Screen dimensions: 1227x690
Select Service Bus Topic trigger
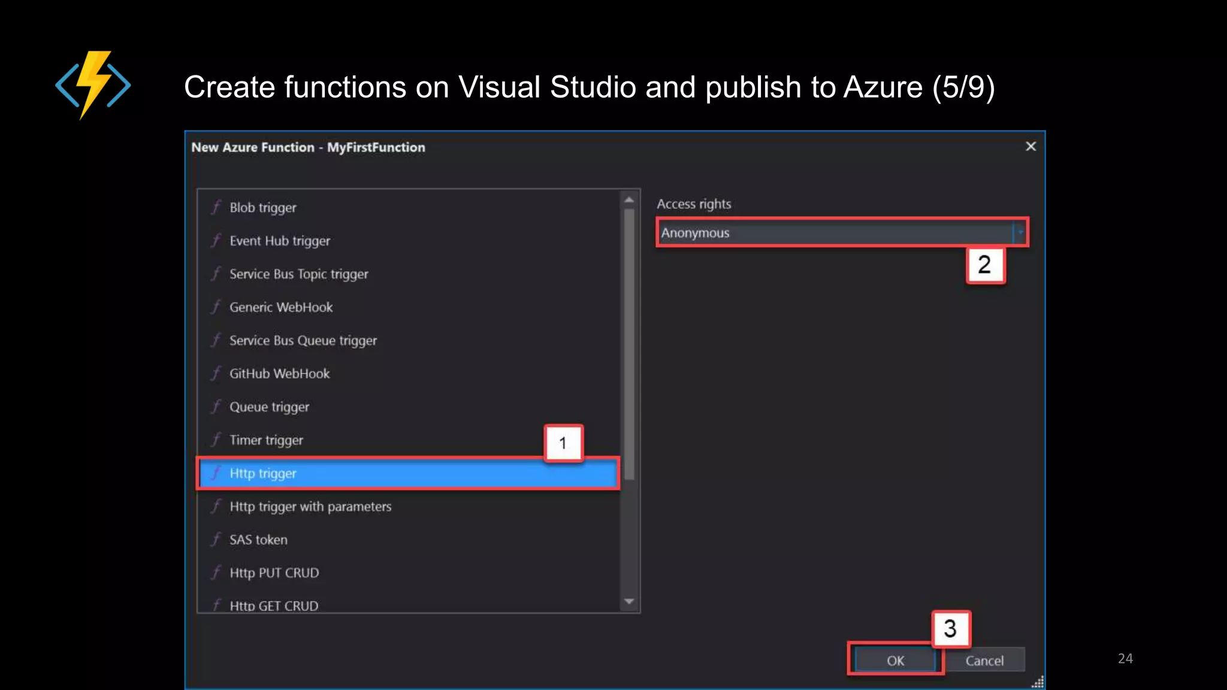click(410, 274)
